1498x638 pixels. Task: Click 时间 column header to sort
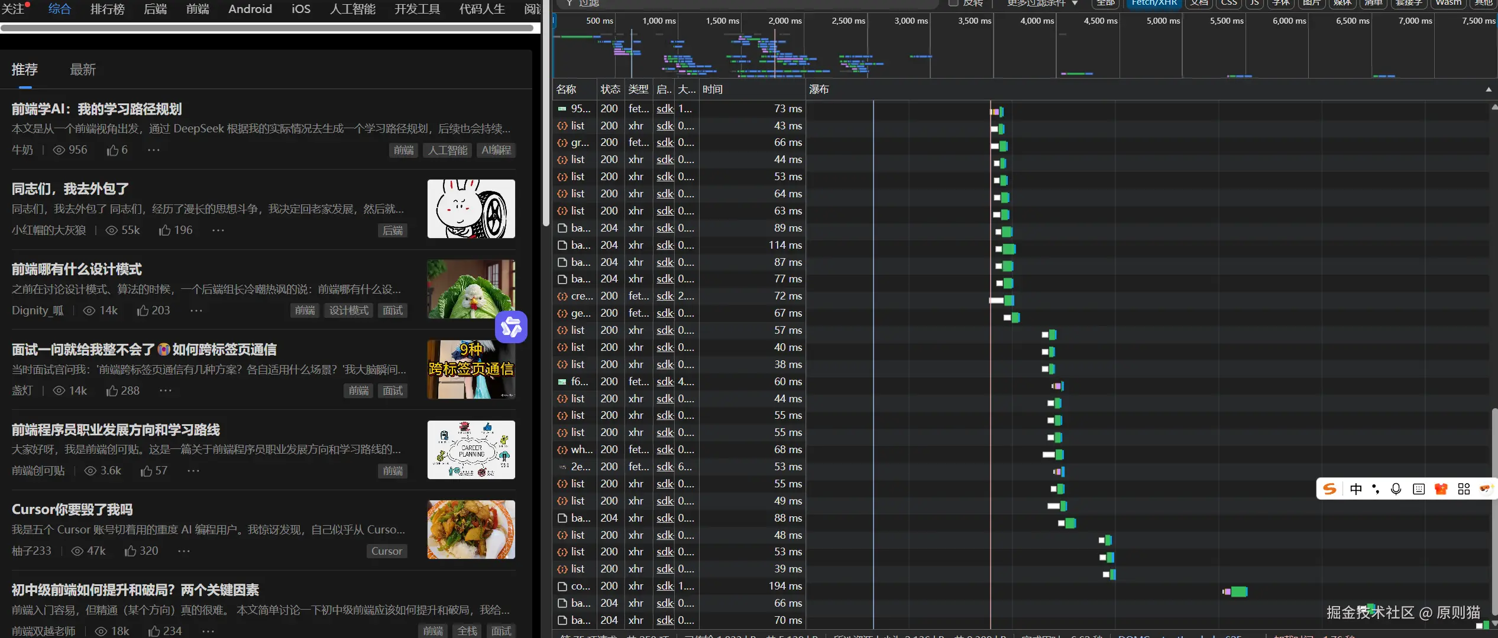[713, 90]
